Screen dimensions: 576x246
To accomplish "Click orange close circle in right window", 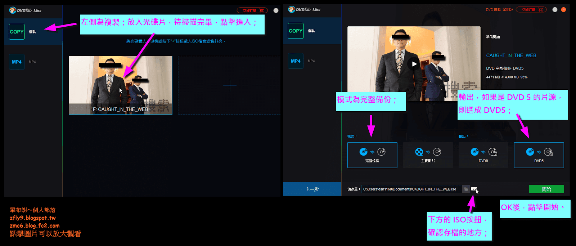I will 563,10.
